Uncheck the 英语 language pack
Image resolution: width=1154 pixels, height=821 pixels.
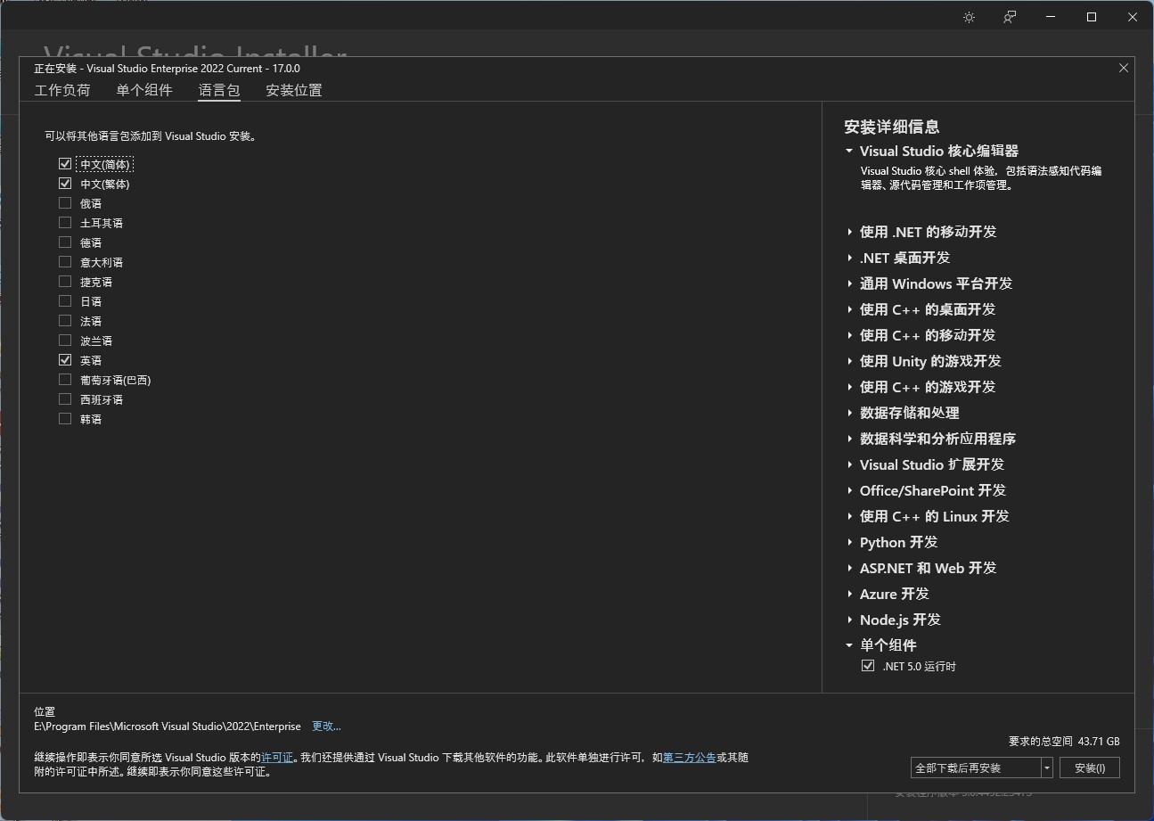click(65, 360)
